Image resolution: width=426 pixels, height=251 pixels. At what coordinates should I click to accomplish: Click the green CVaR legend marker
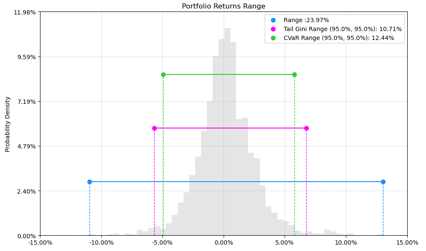(x=273, y=38)
